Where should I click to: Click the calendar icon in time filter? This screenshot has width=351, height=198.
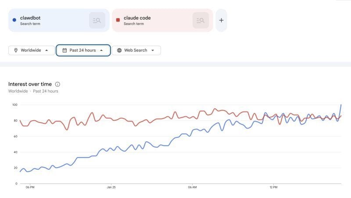64,50
